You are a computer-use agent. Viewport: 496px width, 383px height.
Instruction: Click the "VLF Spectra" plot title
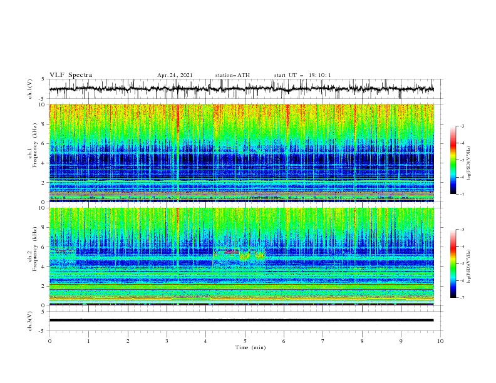(x=71, y=75)
